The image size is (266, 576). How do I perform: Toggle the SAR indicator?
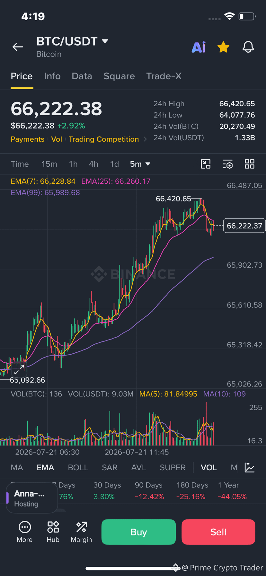[x=110, y=467]
